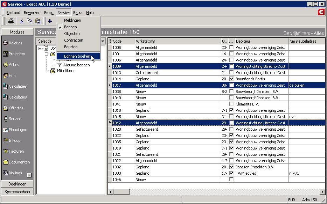
Task: Sort by the Debiteur column header
Action: tap(262, 41)
